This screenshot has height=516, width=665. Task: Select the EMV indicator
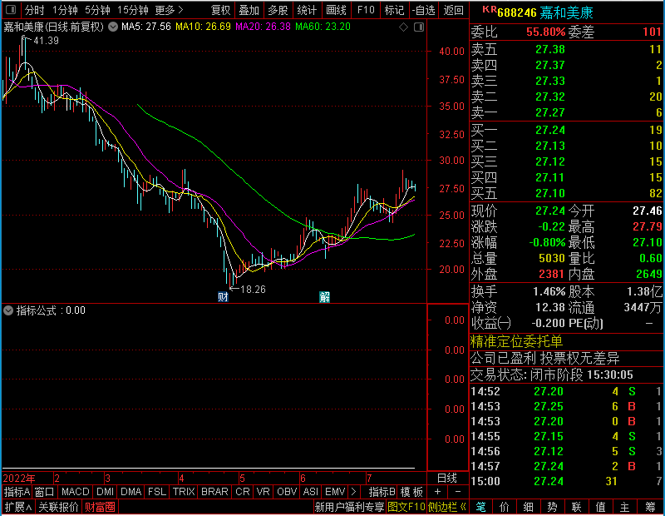(335, 492)
